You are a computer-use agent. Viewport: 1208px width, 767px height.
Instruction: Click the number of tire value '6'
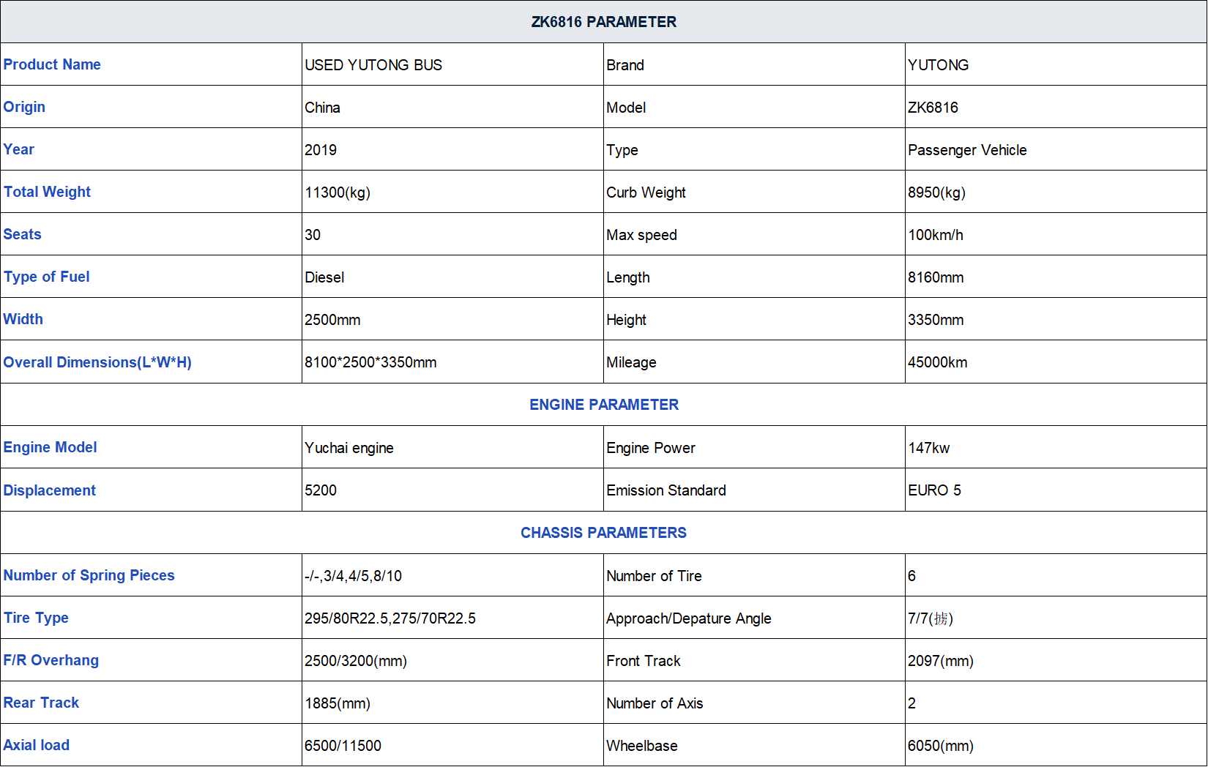[x=911, y=576]
